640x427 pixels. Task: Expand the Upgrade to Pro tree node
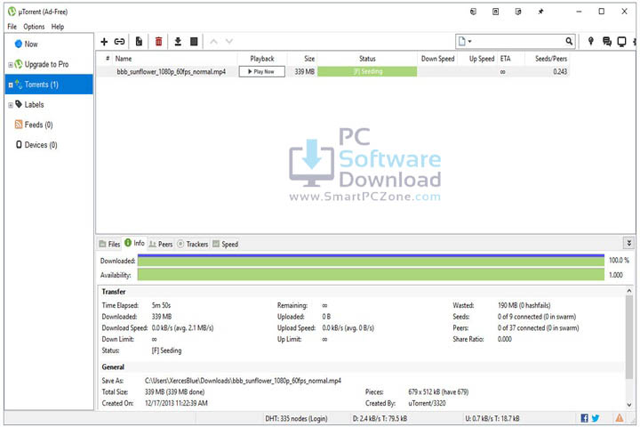point(11,65)
